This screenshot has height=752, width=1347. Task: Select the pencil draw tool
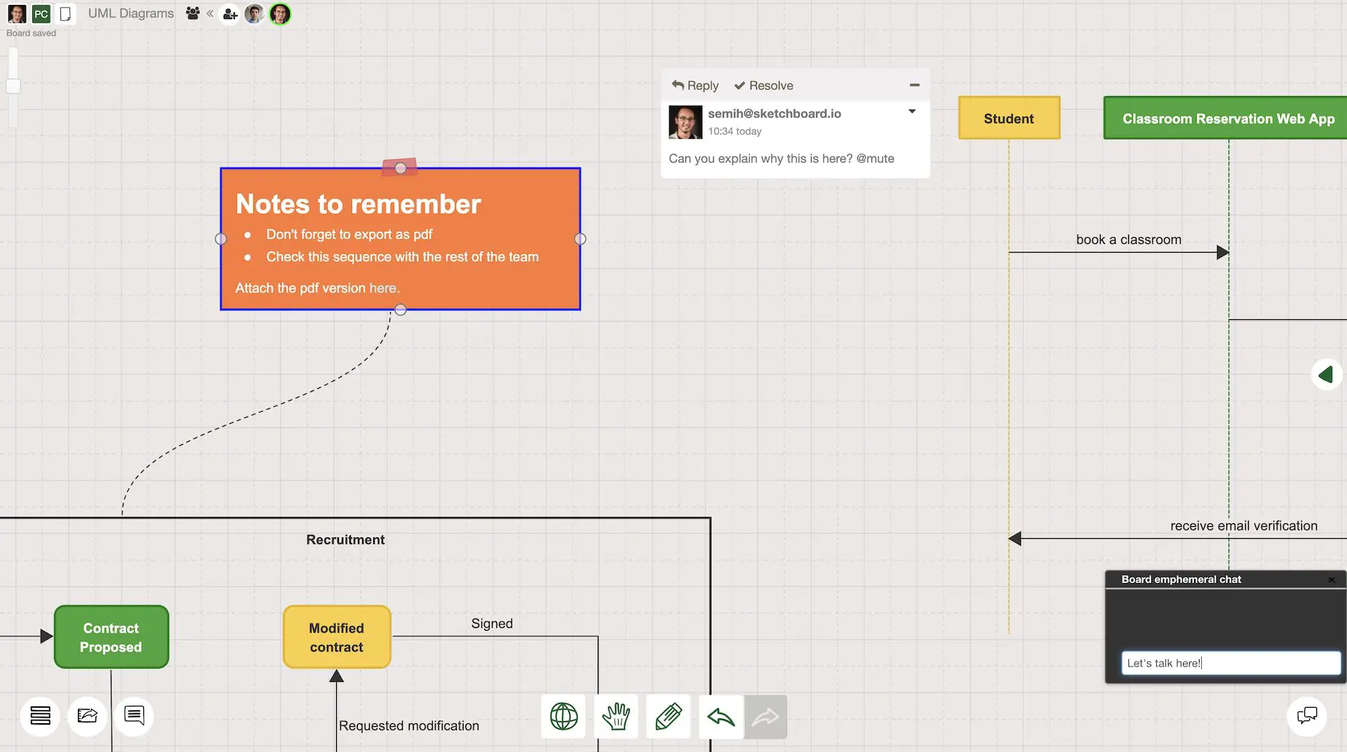668,716
